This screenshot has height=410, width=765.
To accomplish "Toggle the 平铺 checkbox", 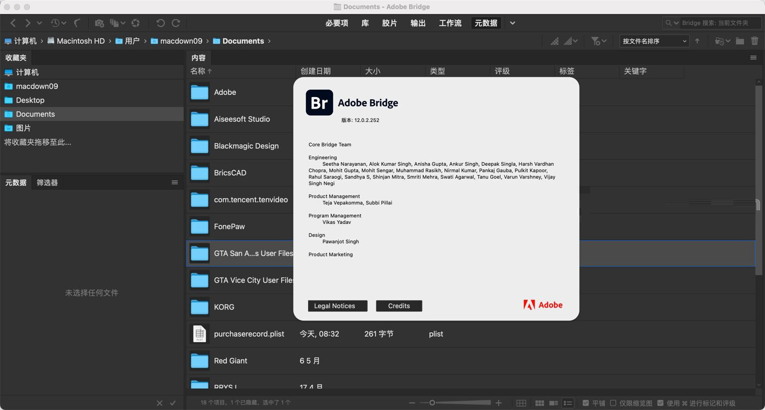I will click(585, 403).
